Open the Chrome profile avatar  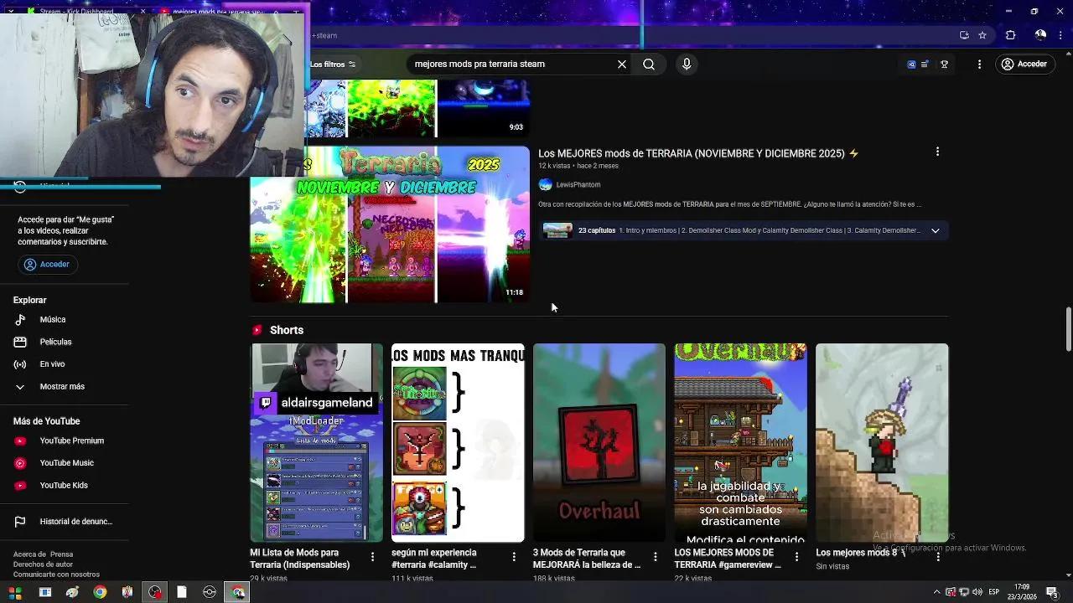point(1040,35)
